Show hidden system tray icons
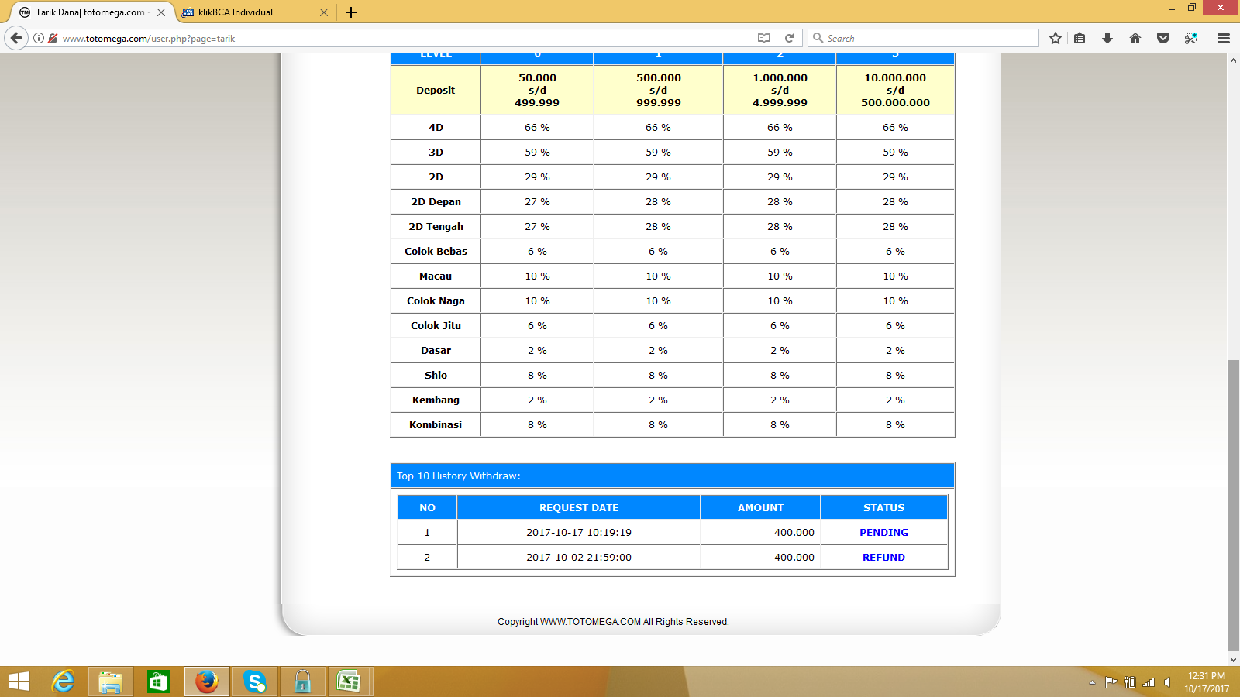 pyautogui.click(x=1092, y=682)
